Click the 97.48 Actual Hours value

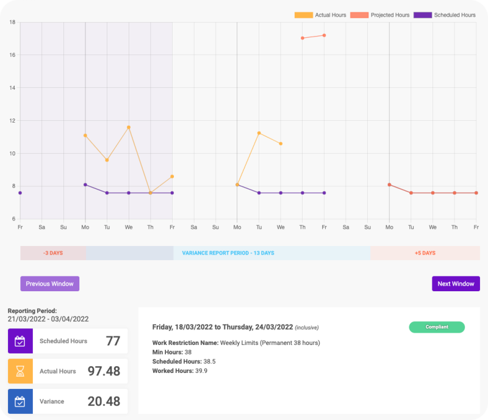point(104,371)
